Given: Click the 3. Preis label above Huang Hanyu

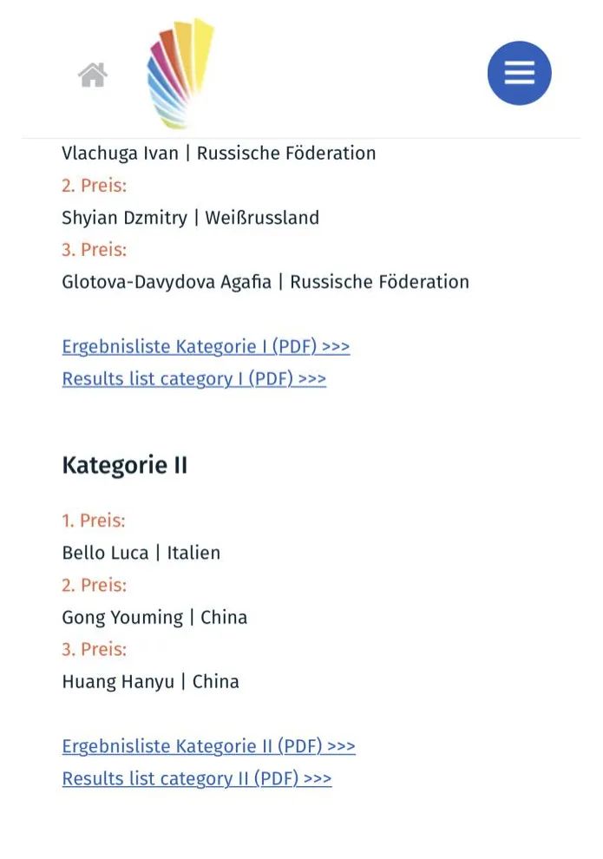Looking at the screenshot, I should coord(95,649).
